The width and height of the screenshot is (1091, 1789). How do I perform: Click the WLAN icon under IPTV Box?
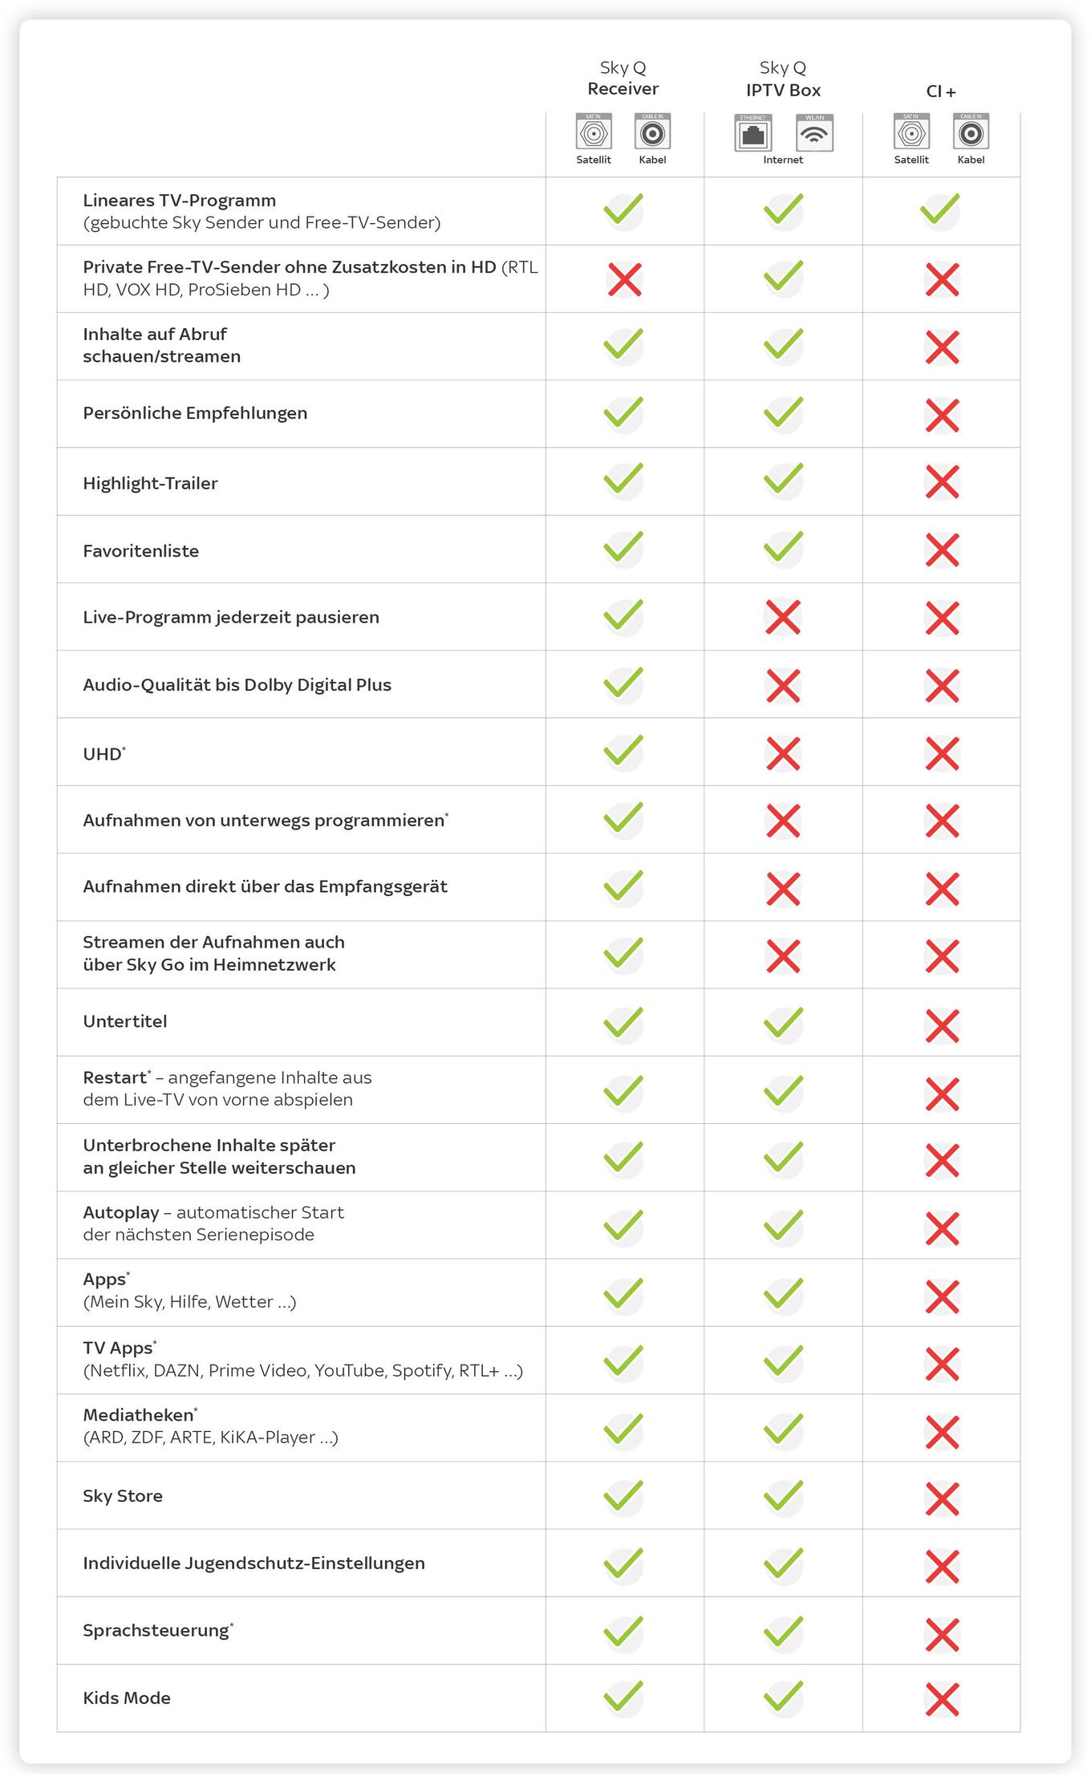tap(814, 134)
